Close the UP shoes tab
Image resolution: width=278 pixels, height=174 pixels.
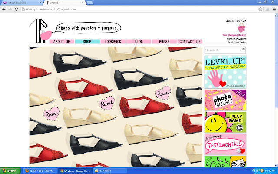(x=82, y=3)
